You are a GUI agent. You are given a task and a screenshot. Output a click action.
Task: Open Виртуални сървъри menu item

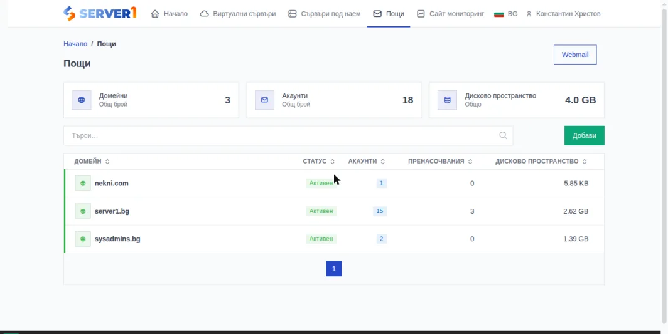[238, 14]
